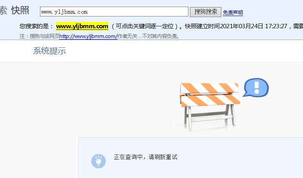Viewport: 303px width, 178px height.
Task: Click the orange striped barricade image
Action: point(210,107)
